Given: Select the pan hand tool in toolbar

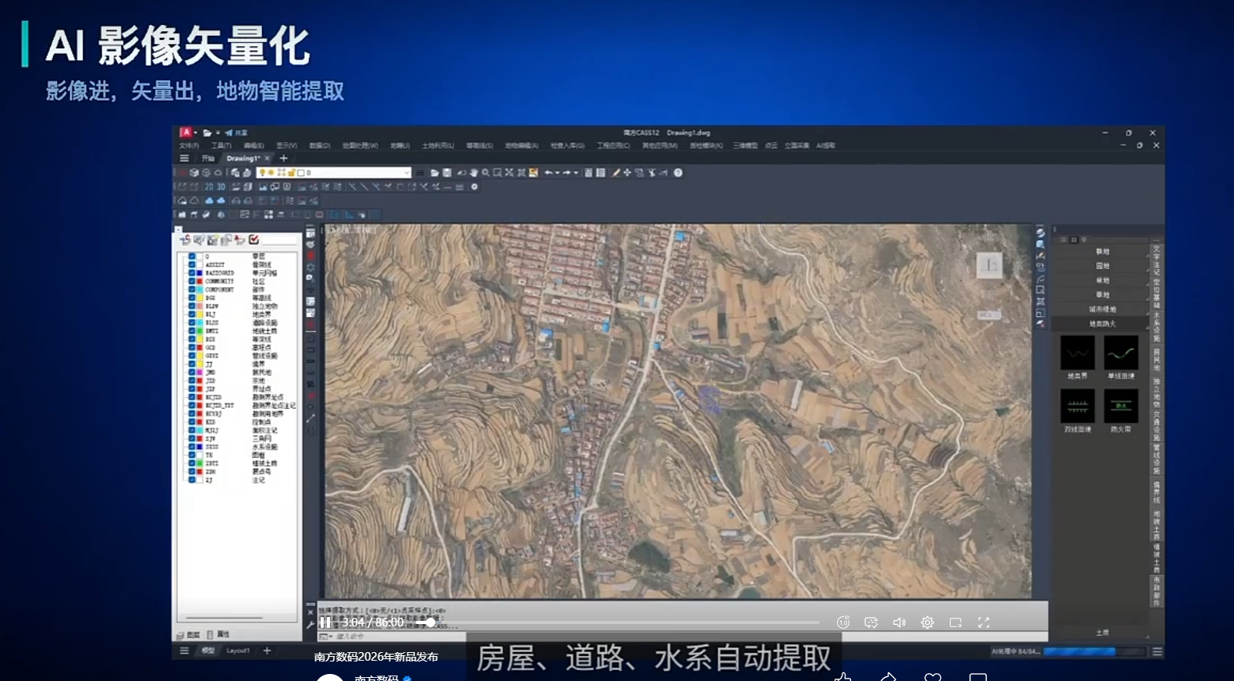Looking at the screenshot, I should (473, 172).
